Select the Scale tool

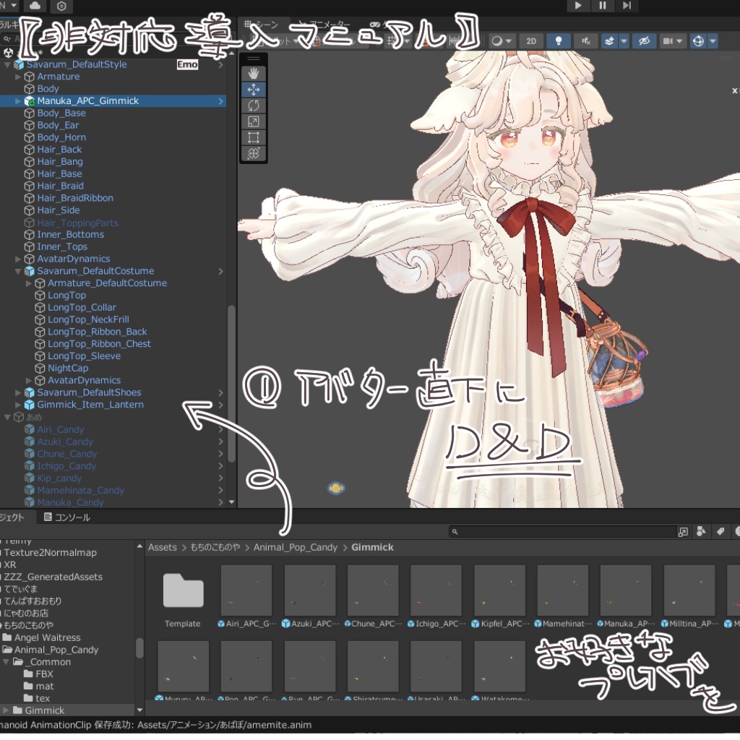click(254, 121)
